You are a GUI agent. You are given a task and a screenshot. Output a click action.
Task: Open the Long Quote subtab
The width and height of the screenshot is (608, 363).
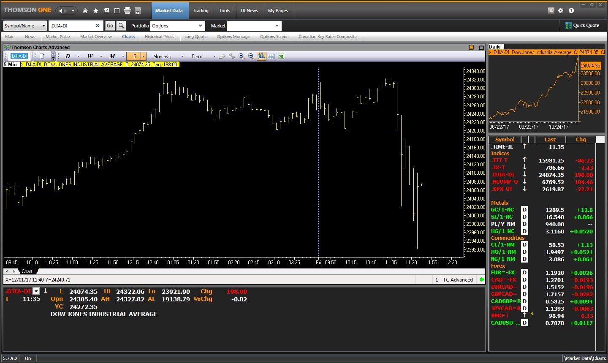[195, 37]
